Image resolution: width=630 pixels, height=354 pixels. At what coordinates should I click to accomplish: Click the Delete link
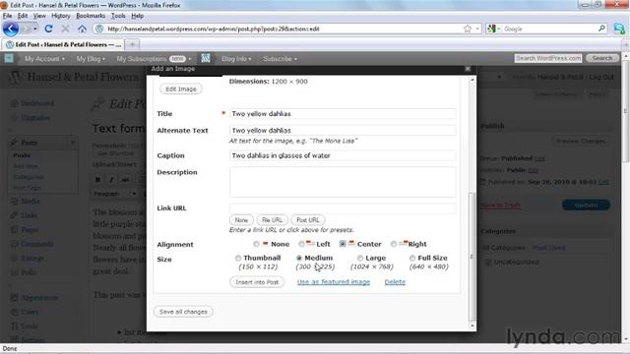coord(395,282)
